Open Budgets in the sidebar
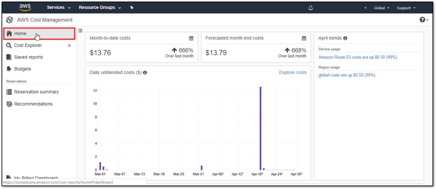 (x=23, y=69)
